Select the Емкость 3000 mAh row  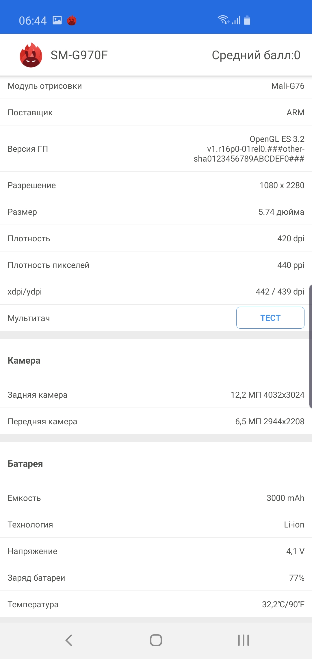156,498
